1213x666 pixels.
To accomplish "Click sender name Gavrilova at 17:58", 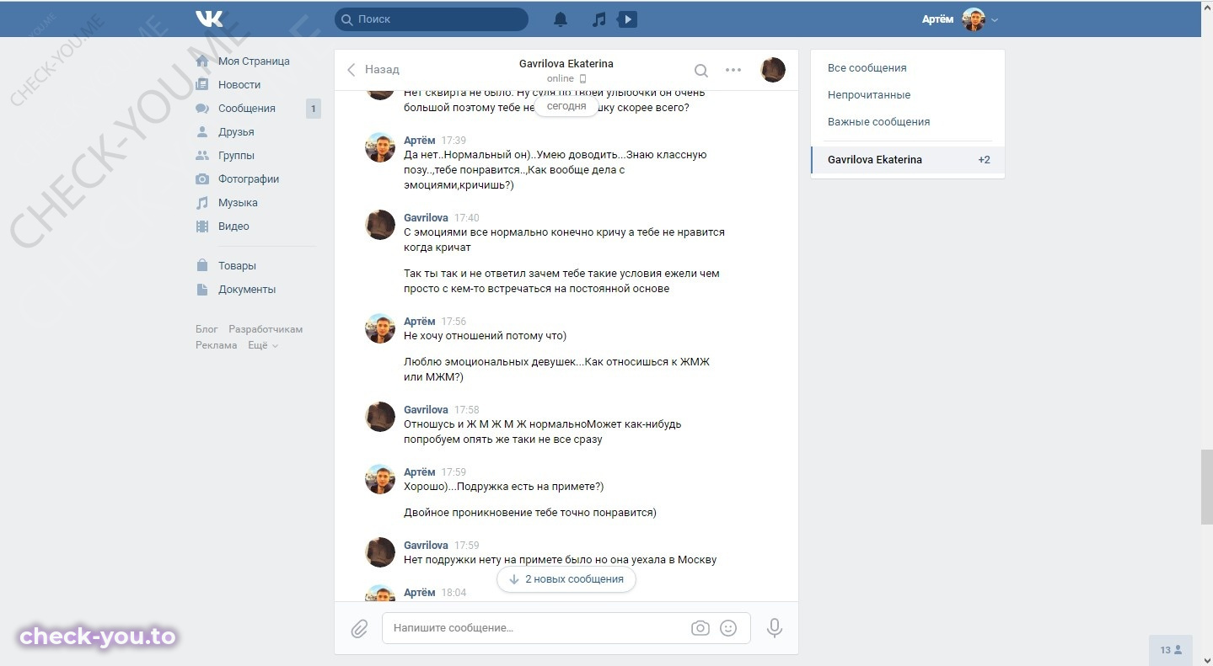I will pyautogui.click(x=426, y=410).
